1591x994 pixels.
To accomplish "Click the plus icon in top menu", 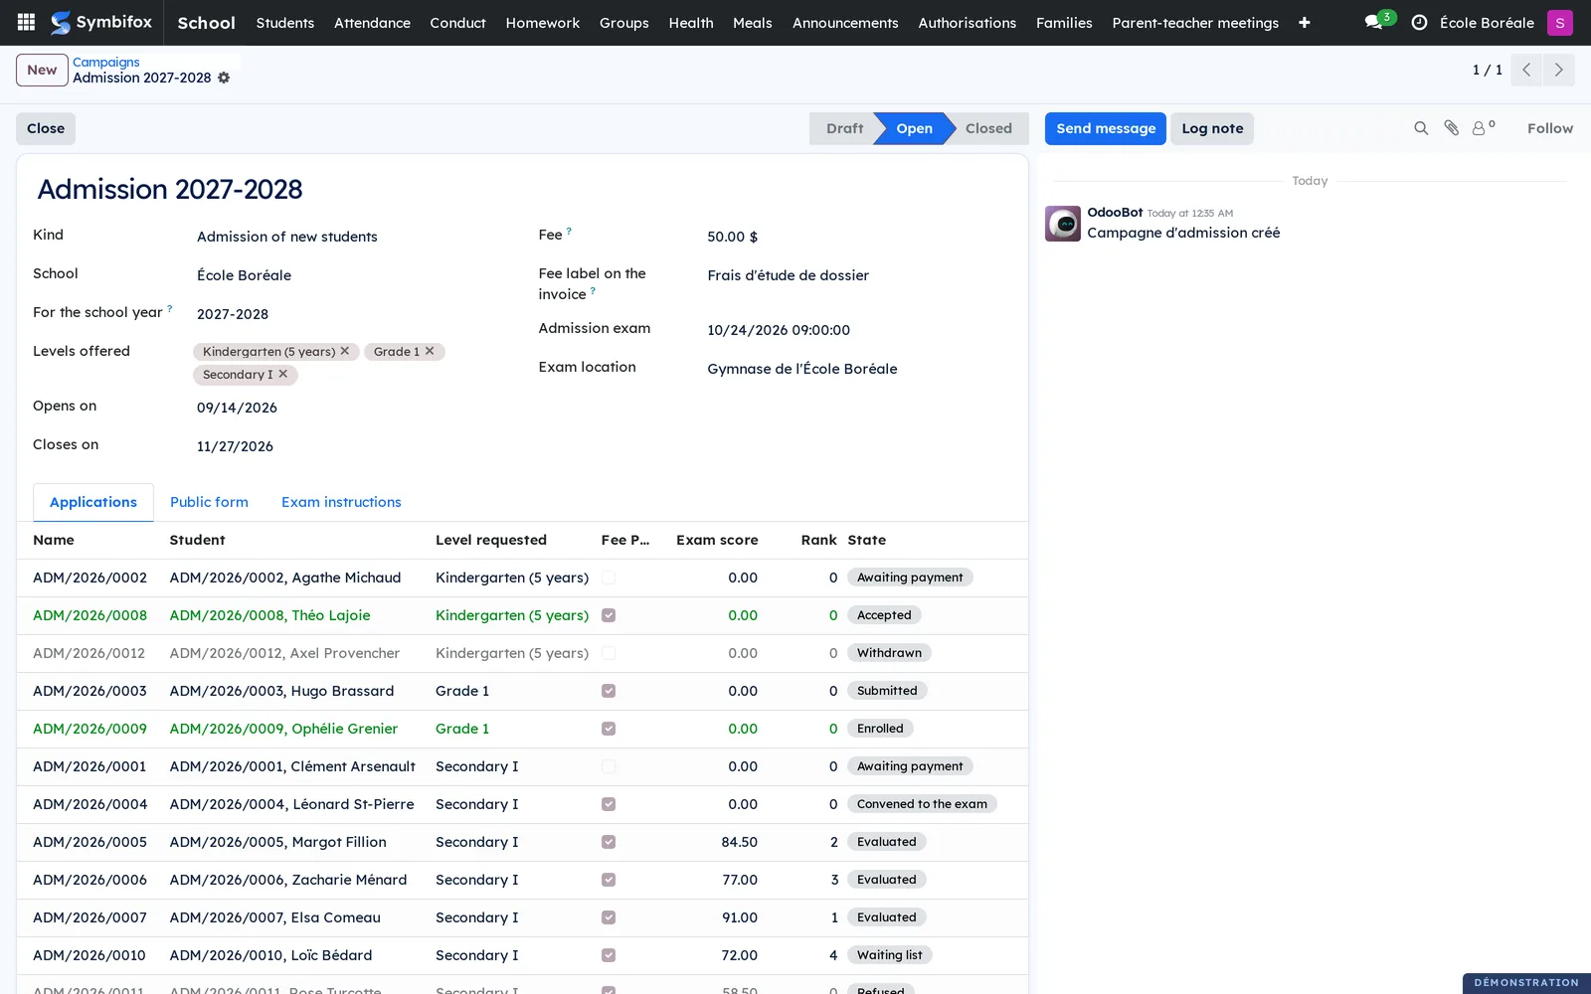I will [x=1304, y=22].
